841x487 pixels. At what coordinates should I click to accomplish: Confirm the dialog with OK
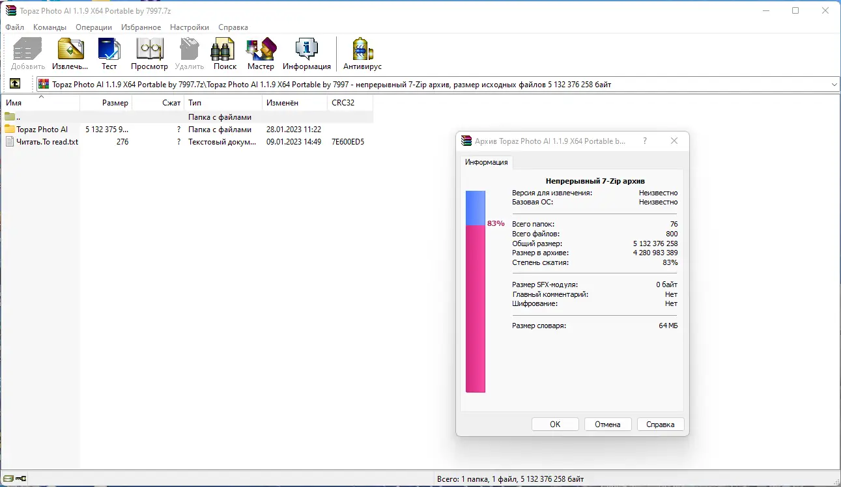tap(555, 424)
